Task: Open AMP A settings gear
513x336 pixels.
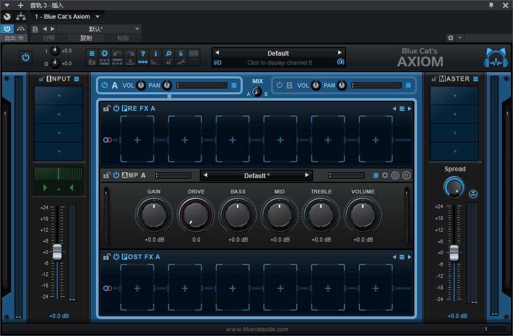Action: tap(385, 175)
